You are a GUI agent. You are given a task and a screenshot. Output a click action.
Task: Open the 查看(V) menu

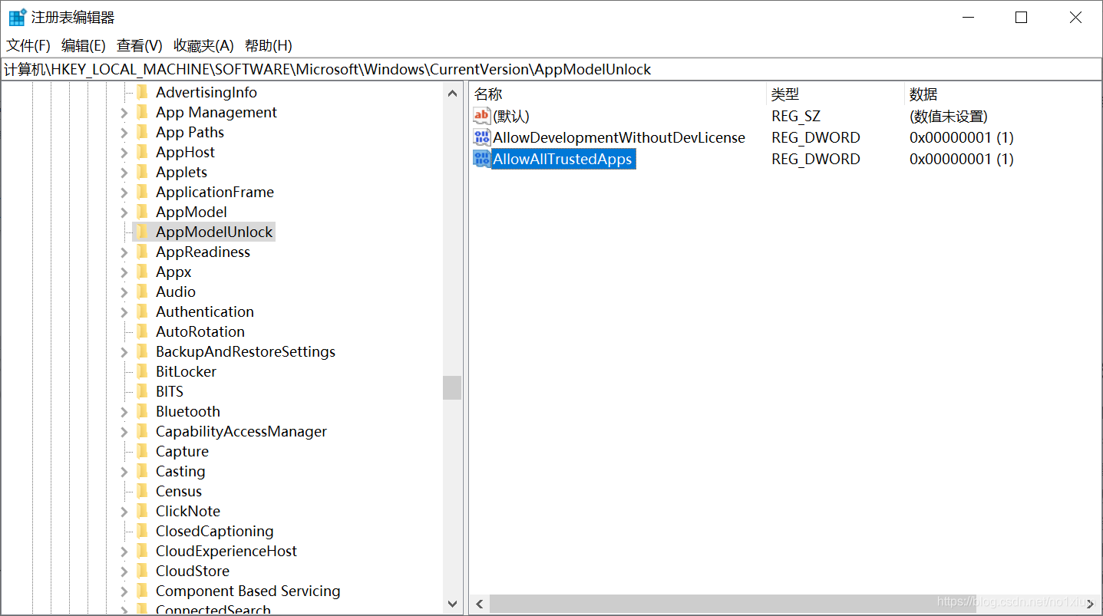(x=140, y=45)
